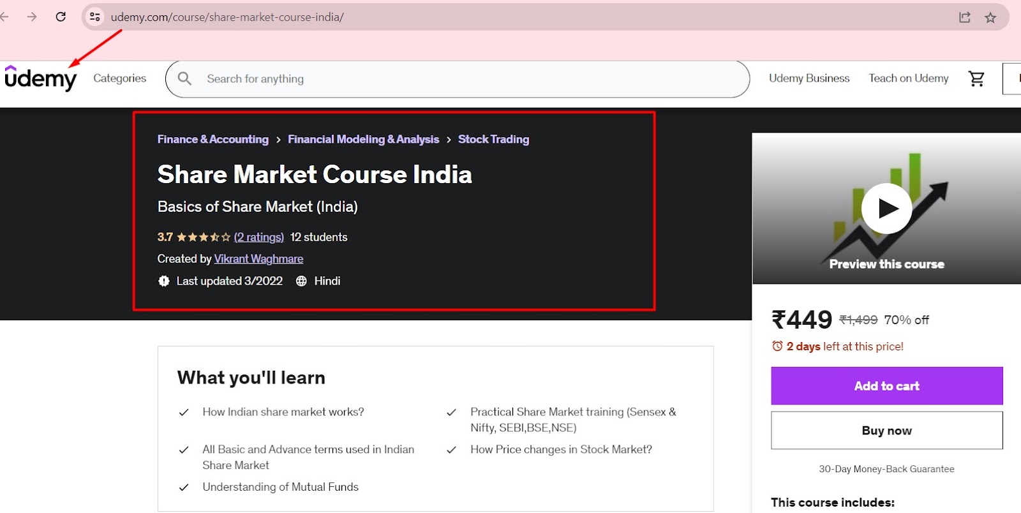Click Buy now button
This screenshot has width=1021, height=513.
(887, 430)
